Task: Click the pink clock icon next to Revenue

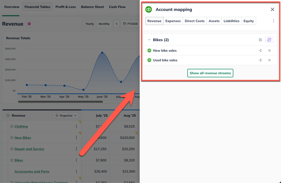Action: click(29, 24)
